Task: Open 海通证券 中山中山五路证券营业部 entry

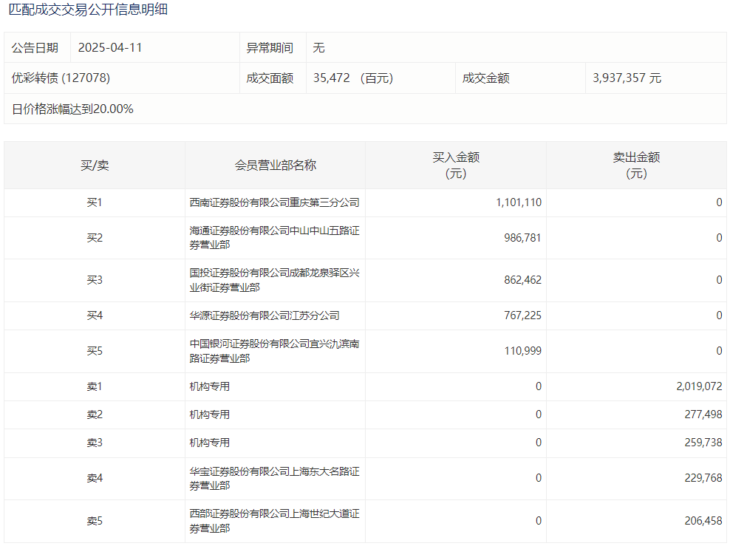Action: pyautogui.click(x=274, y=238)
